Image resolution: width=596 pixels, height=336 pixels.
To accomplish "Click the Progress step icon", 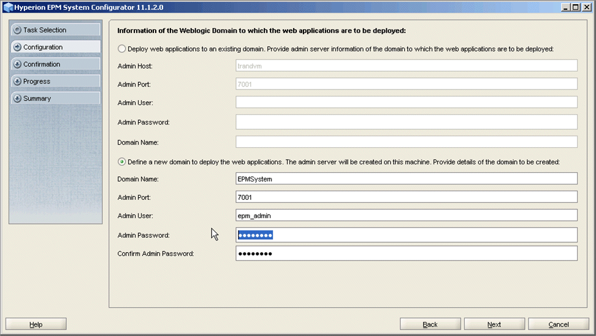I will click(x=18, y=82).
